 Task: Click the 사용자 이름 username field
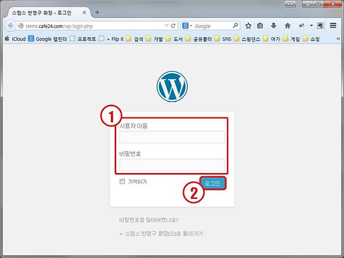tap(172, 137)
